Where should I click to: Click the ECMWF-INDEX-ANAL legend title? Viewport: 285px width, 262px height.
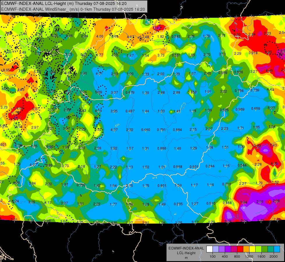186,248
